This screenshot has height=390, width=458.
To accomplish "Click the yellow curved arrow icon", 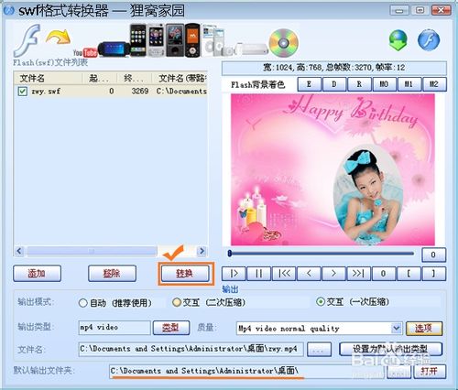I will coord(58,37).
